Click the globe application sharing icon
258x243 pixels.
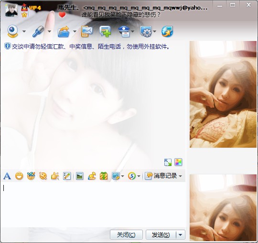(x=167, y=31)
